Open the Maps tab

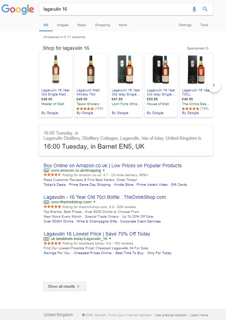(x=82, y=25)
